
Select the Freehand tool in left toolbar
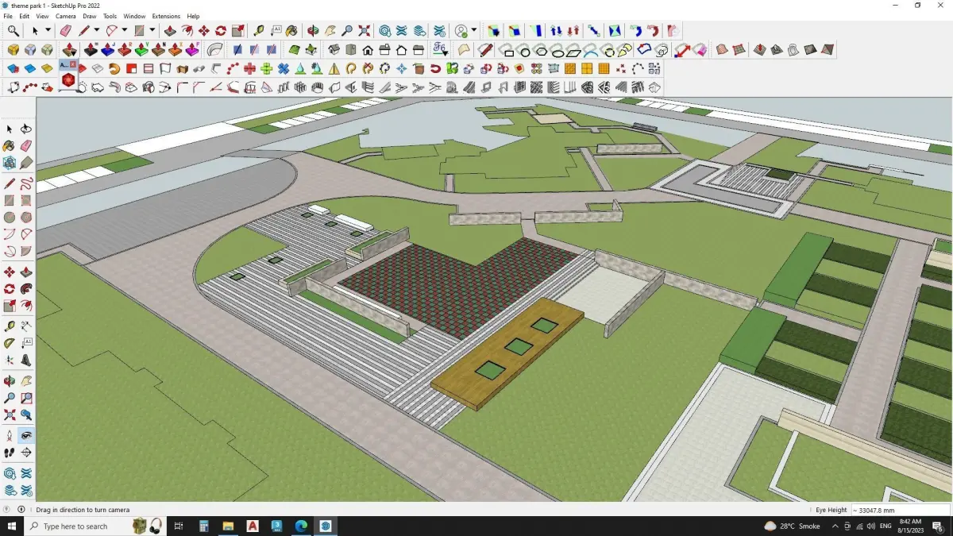point(26,184)
